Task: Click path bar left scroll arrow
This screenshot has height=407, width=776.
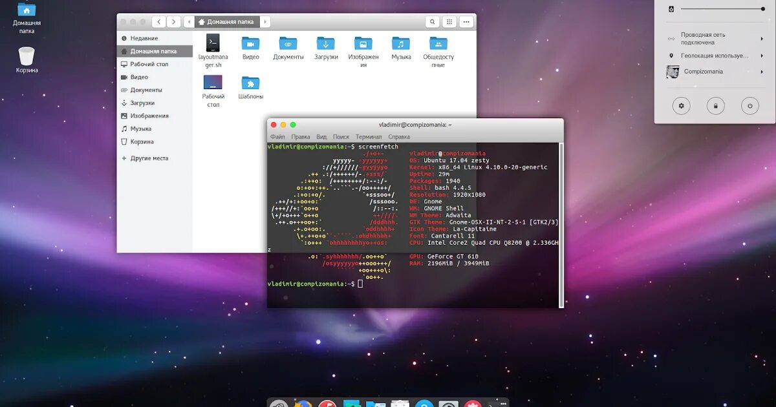Action: 189,22
